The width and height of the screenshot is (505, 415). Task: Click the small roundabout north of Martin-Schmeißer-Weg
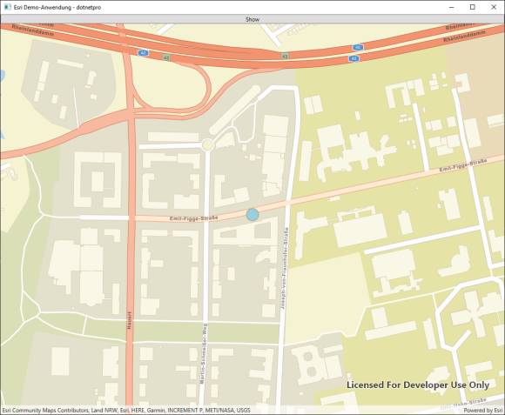pos(208,144)
